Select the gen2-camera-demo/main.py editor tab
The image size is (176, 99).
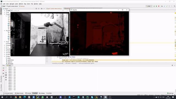point(55,9)
